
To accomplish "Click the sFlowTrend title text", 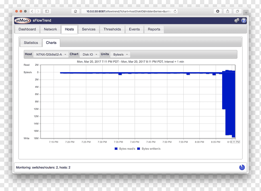I will (42, 20).
